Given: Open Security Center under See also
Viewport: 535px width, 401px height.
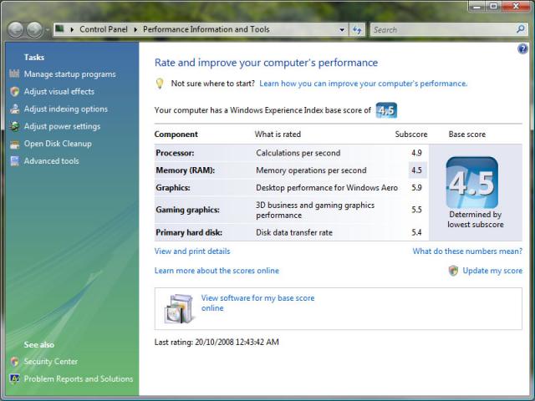Looking at the screenshot, I should click(x=50, y=362).
